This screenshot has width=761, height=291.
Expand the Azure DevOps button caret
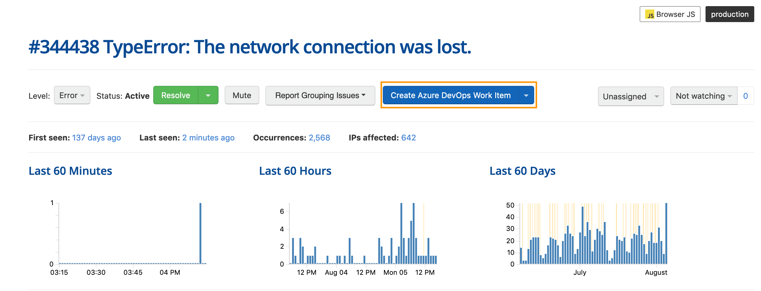pyautogui.click(x=526, y=95)
